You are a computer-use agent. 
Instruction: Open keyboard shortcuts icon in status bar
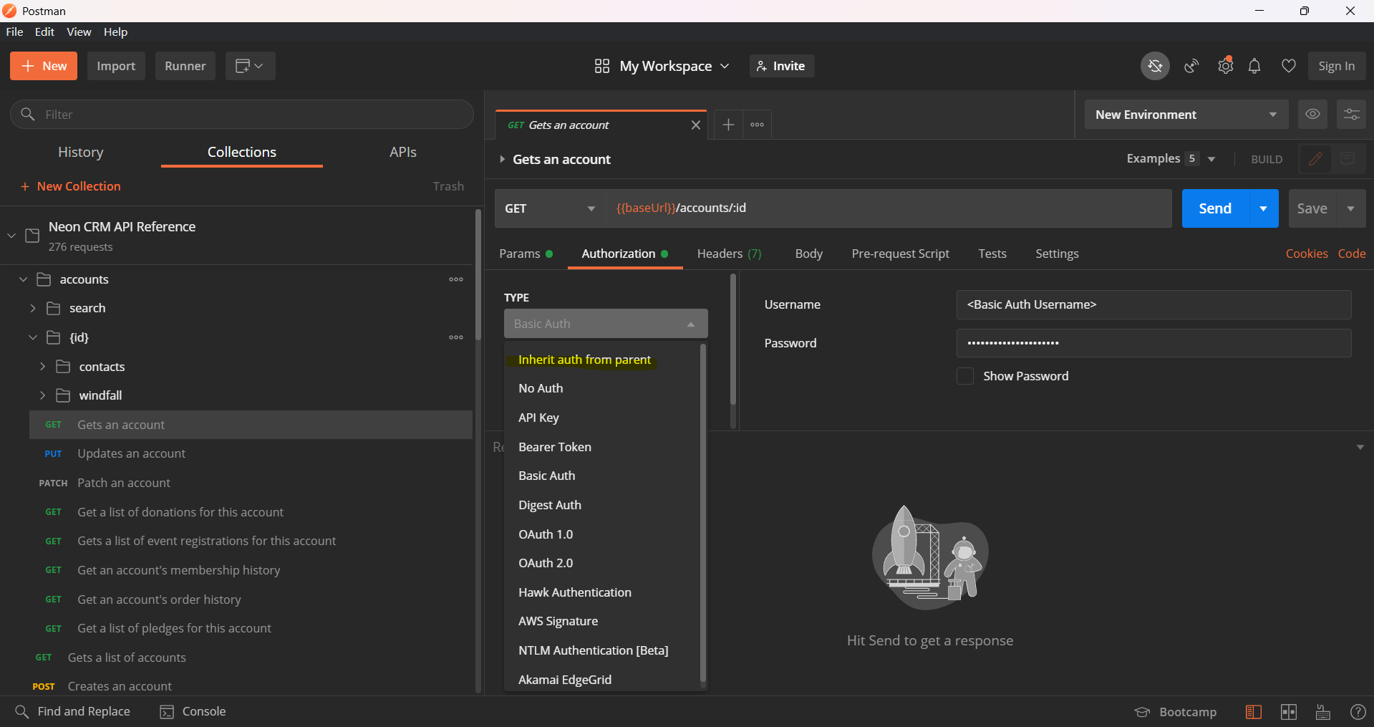point(1323,712)
